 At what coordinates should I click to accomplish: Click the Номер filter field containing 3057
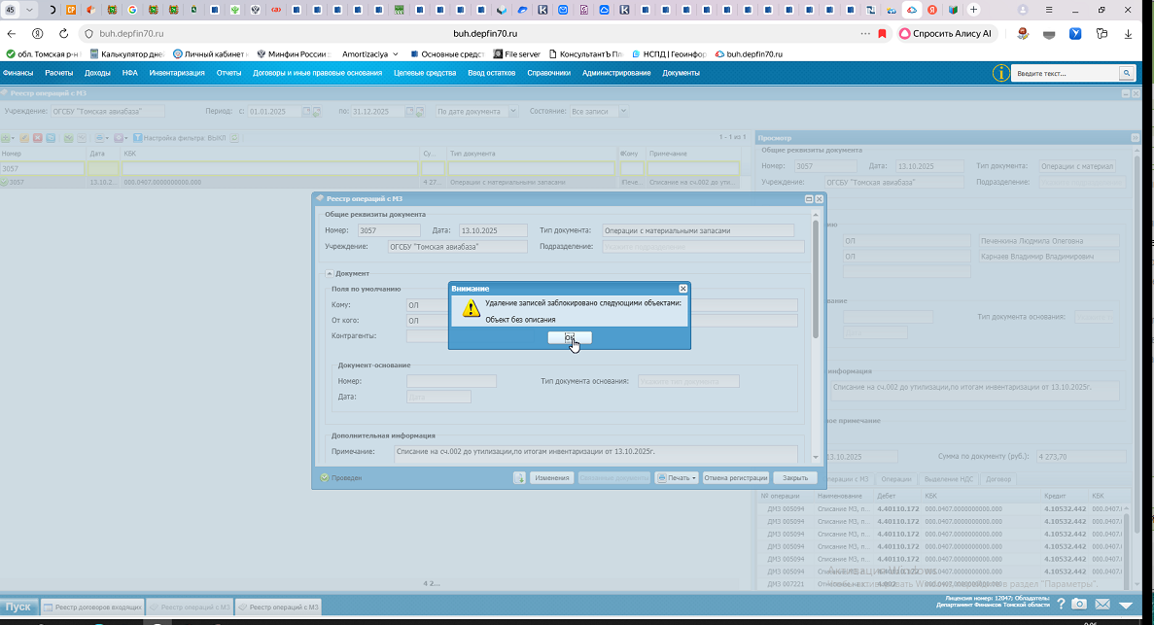click(43, 168)
